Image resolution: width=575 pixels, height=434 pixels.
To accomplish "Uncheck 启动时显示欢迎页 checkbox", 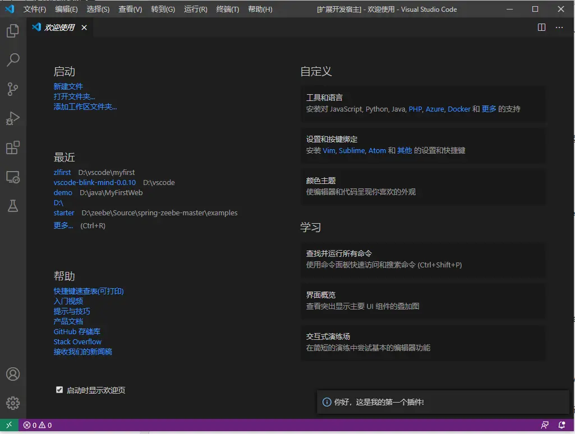I will 59,390.
